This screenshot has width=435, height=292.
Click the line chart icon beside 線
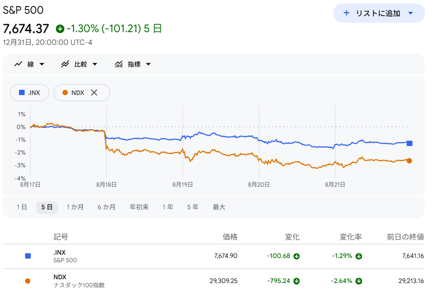click(x=18, y=64)
